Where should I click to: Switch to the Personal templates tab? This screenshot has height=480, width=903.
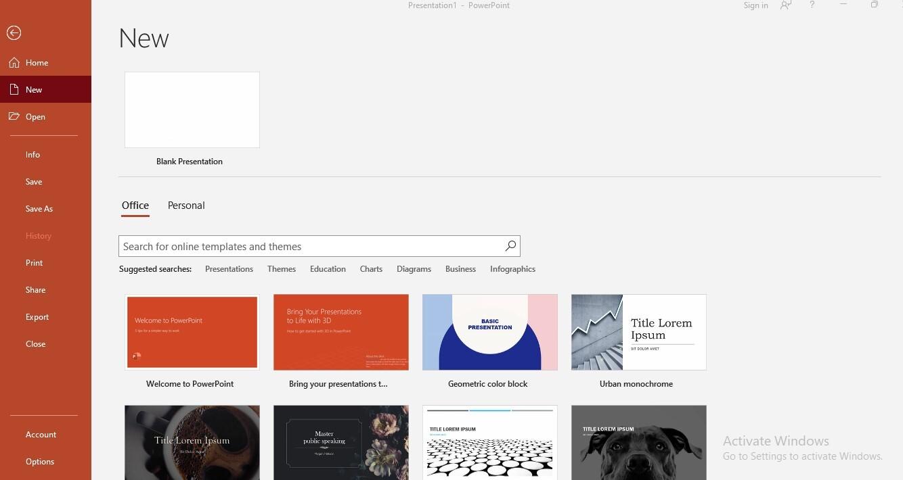(x=186, y=206)
